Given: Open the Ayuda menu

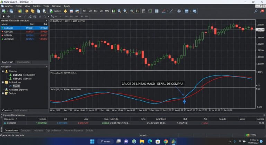Looking at the screenshot, I should pos(67,6).
